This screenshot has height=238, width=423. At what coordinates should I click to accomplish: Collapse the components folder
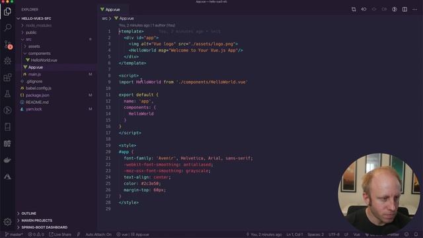(40, 54)
